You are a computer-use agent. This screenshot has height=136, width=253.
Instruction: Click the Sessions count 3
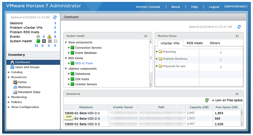[x=55, y=23]
